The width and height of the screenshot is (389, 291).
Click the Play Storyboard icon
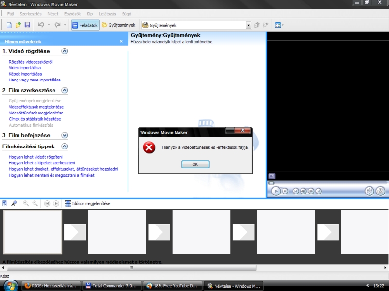click(56, 203)
